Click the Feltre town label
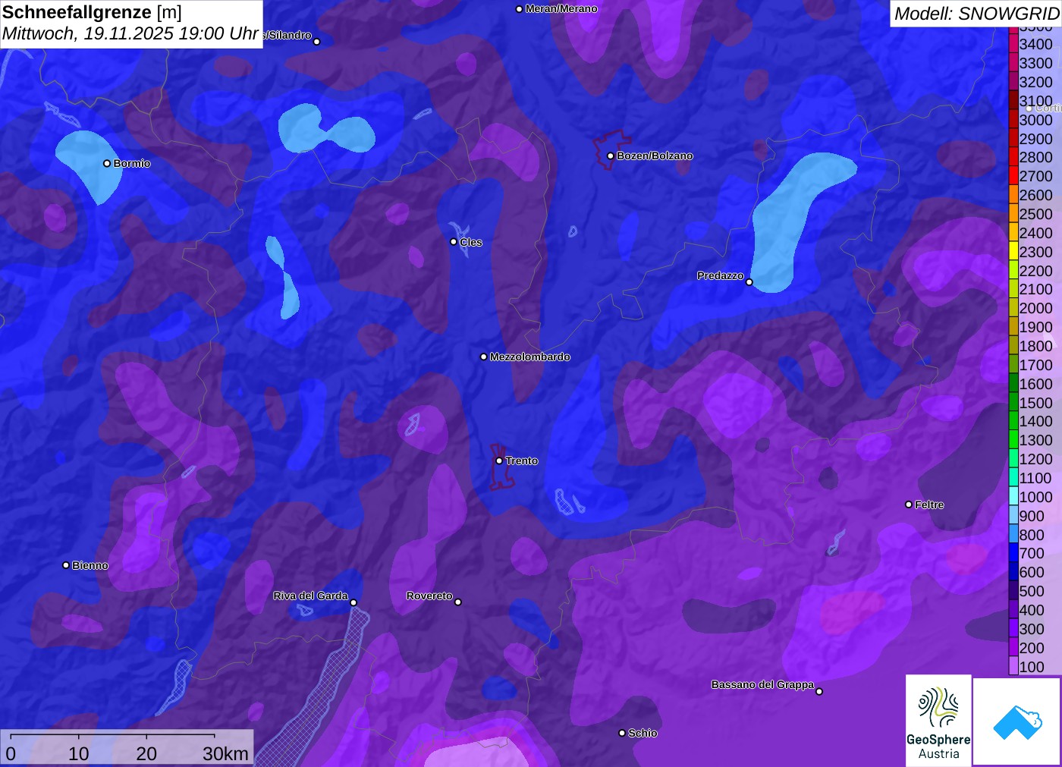The width and height of the screenshot is (1062, 767). (929, 505)
